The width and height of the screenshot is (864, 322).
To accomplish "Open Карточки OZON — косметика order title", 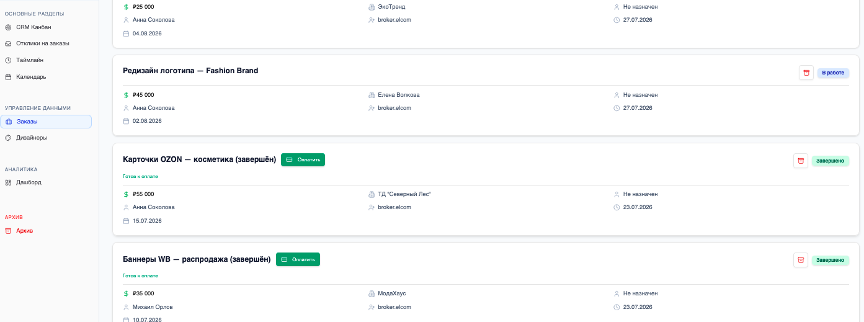I will pos(199,159).
